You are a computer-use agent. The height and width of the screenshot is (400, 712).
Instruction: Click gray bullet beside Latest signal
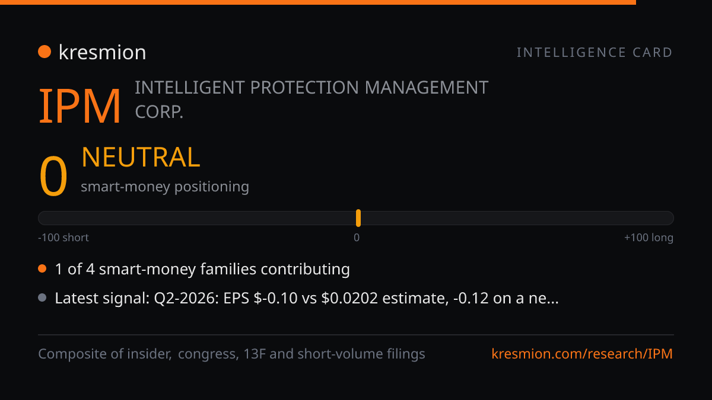coord(42,297)
